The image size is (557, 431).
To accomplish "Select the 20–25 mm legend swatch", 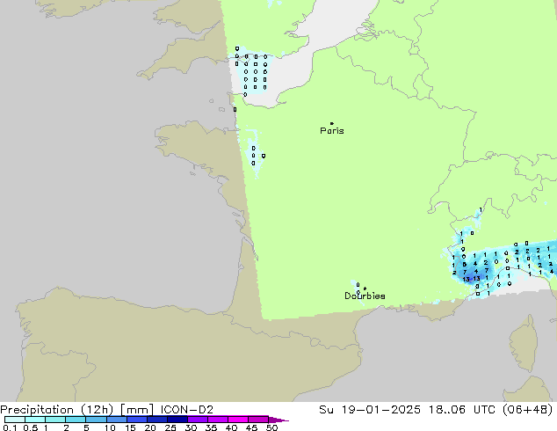I will pyautogui.click(x=156, y=420).
